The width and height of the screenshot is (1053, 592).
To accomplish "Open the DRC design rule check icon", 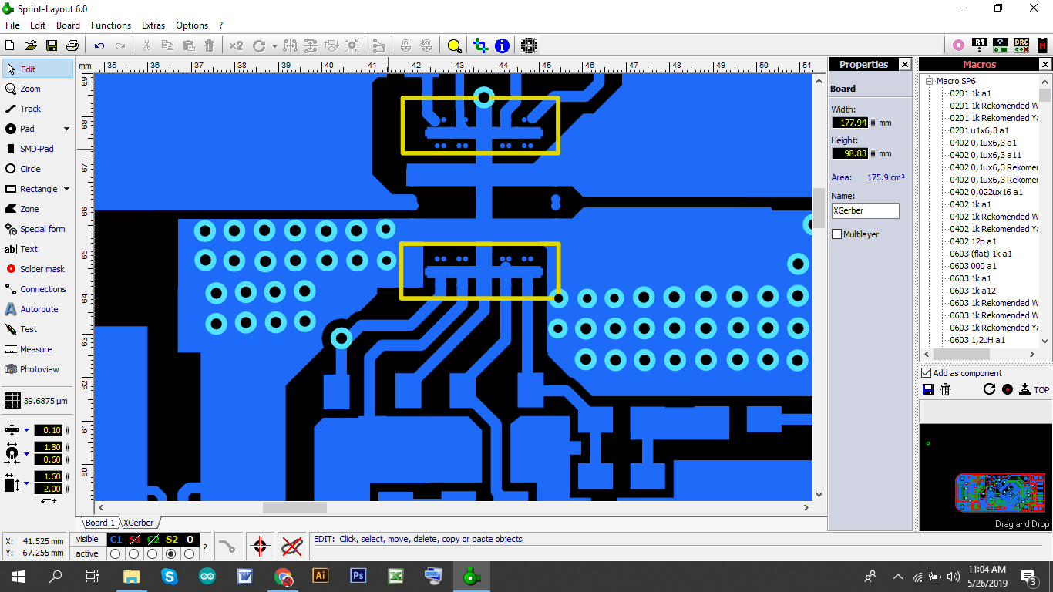I will [x=1021, y=45].
